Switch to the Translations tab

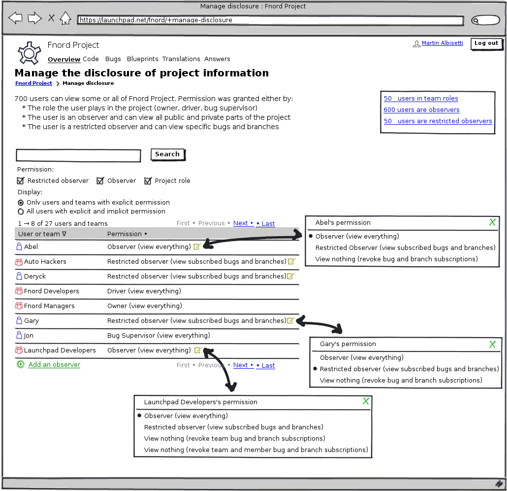pos(181,59)
